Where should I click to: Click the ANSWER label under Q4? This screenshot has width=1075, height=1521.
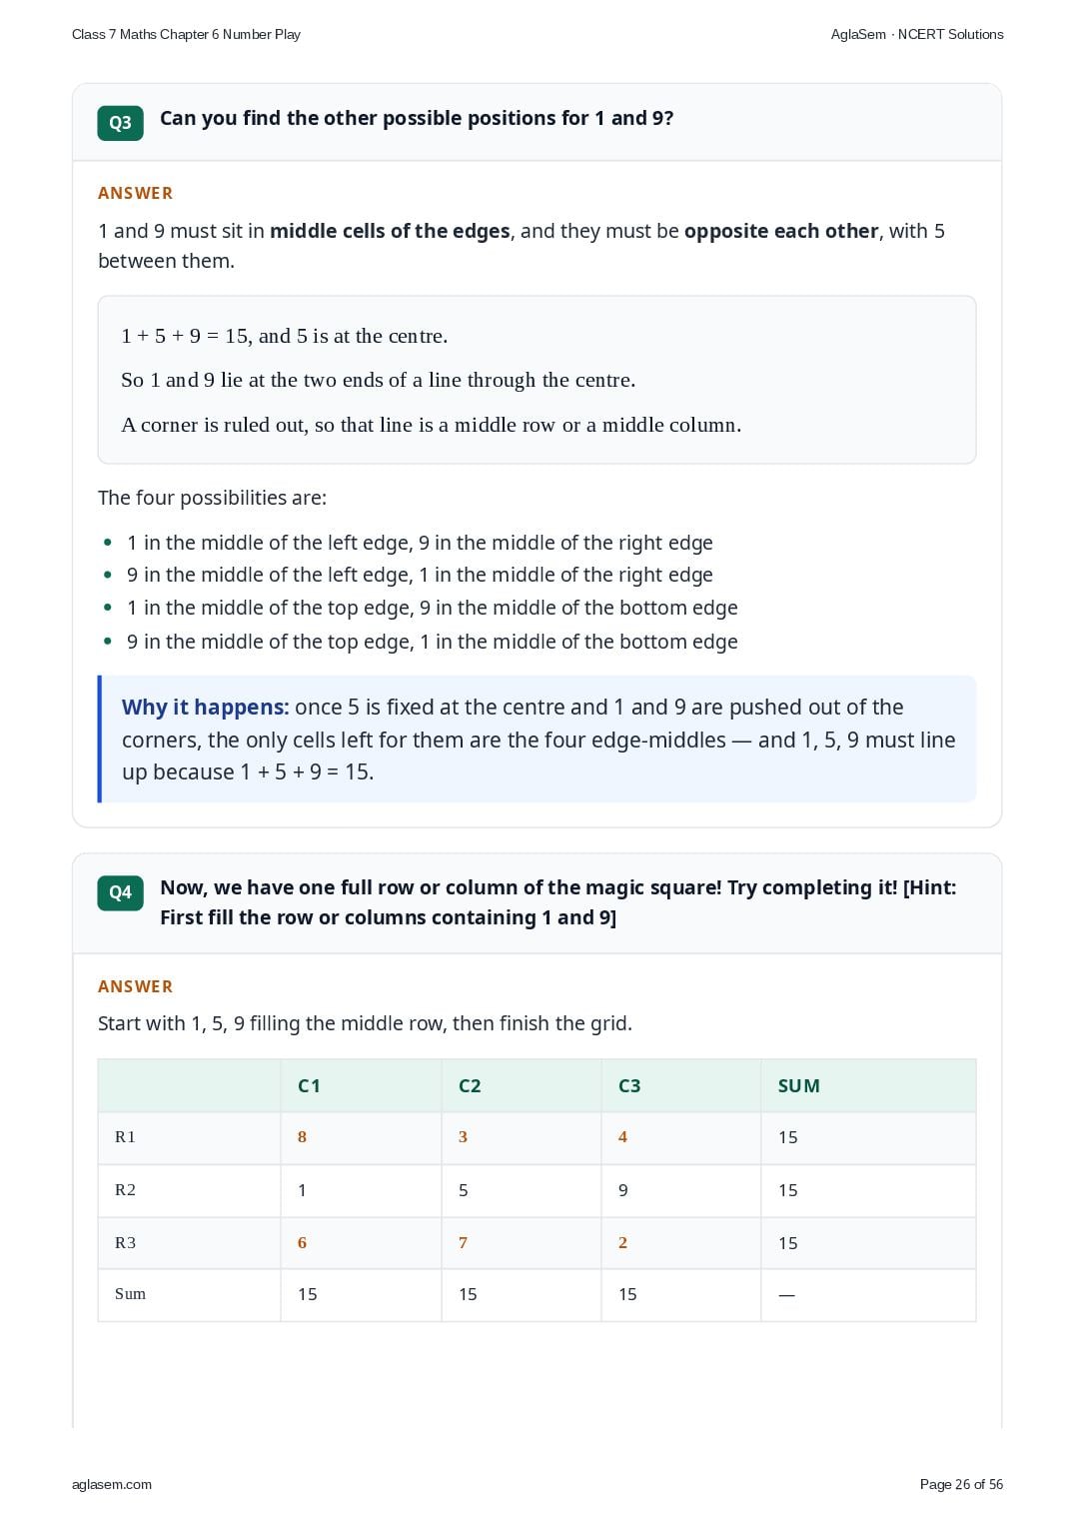point(136,986)
